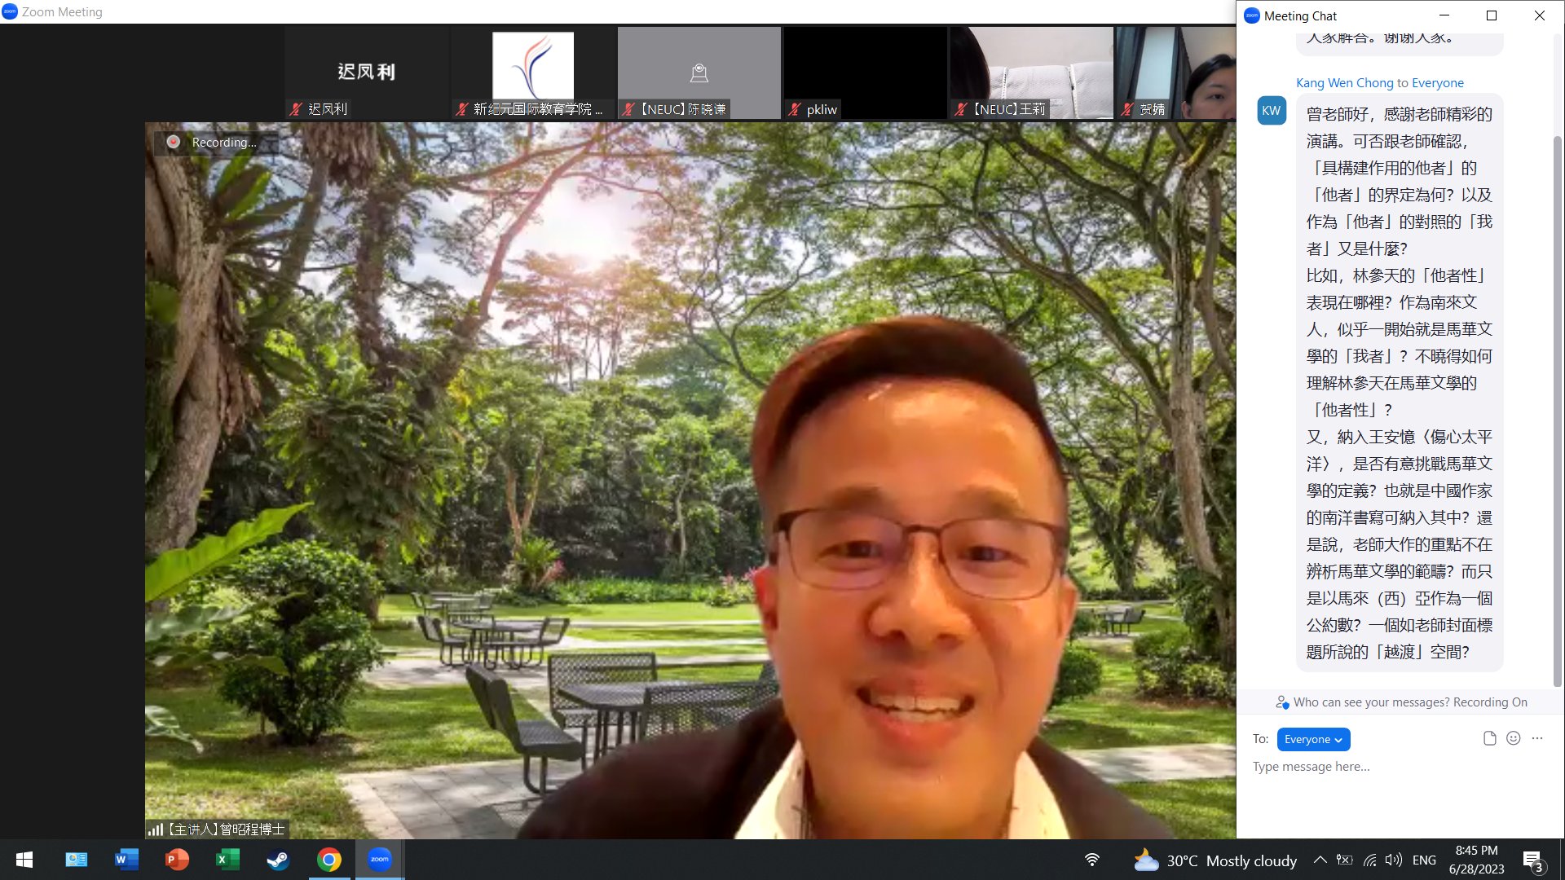
Task: Click the muted mic icon for 迟凤利
Action: point(296,109)
